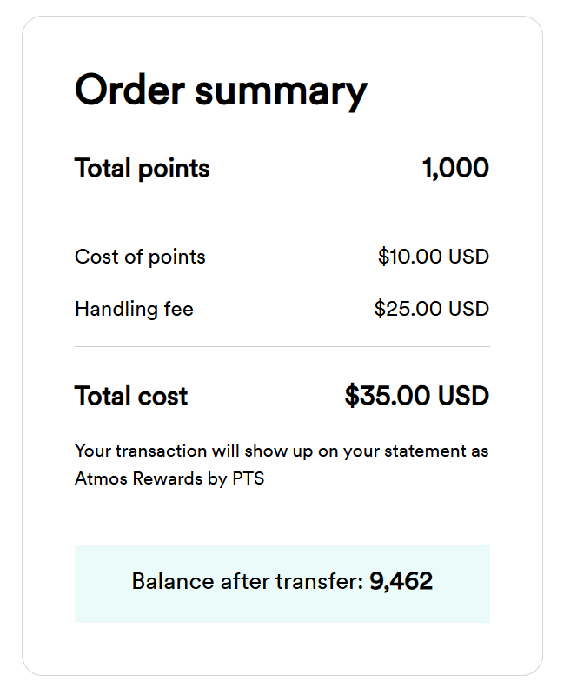Click the divider line below Total points
577x682 pixels.
coord(282,211)
